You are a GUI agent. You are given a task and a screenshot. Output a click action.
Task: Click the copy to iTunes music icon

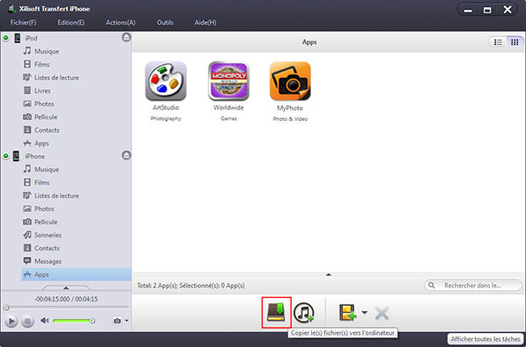tap(303, 313)
